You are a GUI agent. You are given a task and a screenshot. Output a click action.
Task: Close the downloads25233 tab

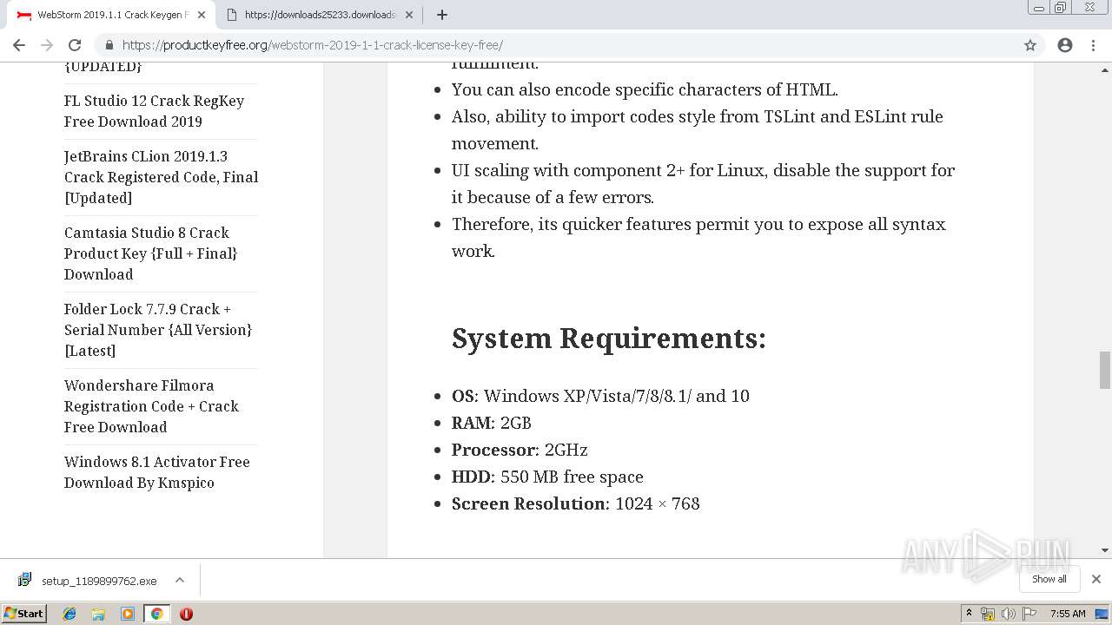(x=409, y=15)
